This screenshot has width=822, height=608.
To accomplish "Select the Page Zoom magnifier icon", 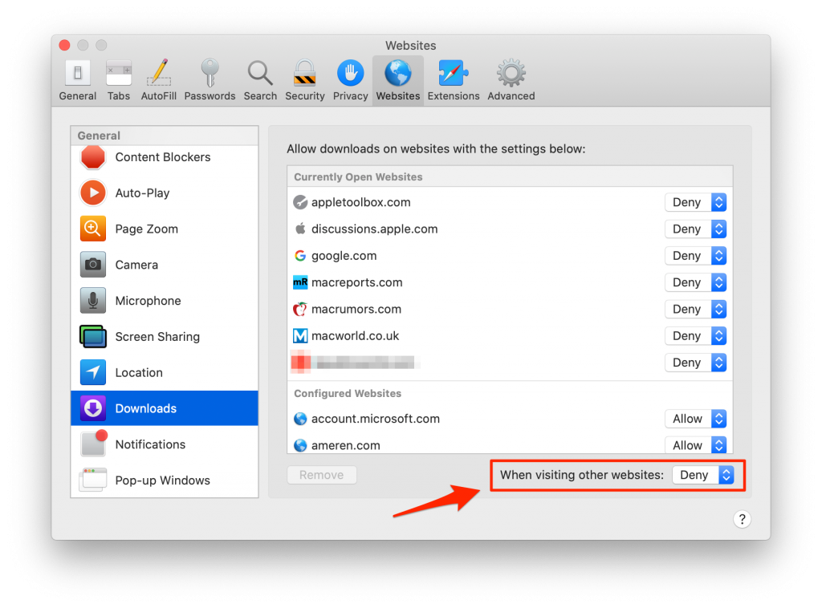I will [x=93, y=229].
